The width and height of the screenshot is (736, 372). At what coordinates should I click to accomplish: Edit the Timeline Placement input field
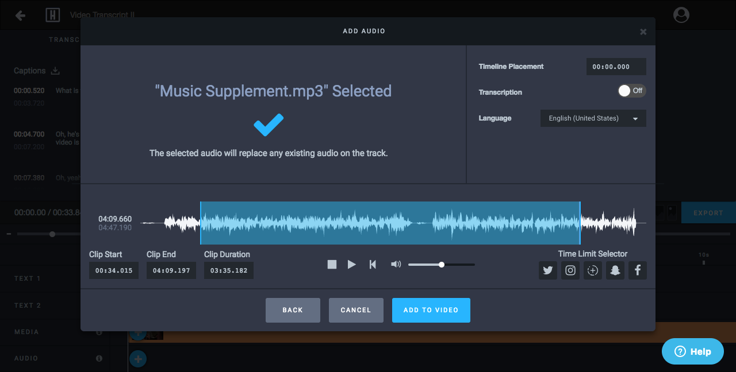click(616, 66)
